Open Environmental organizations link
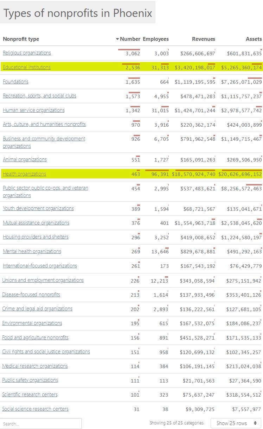 click(x=32, y=323)
